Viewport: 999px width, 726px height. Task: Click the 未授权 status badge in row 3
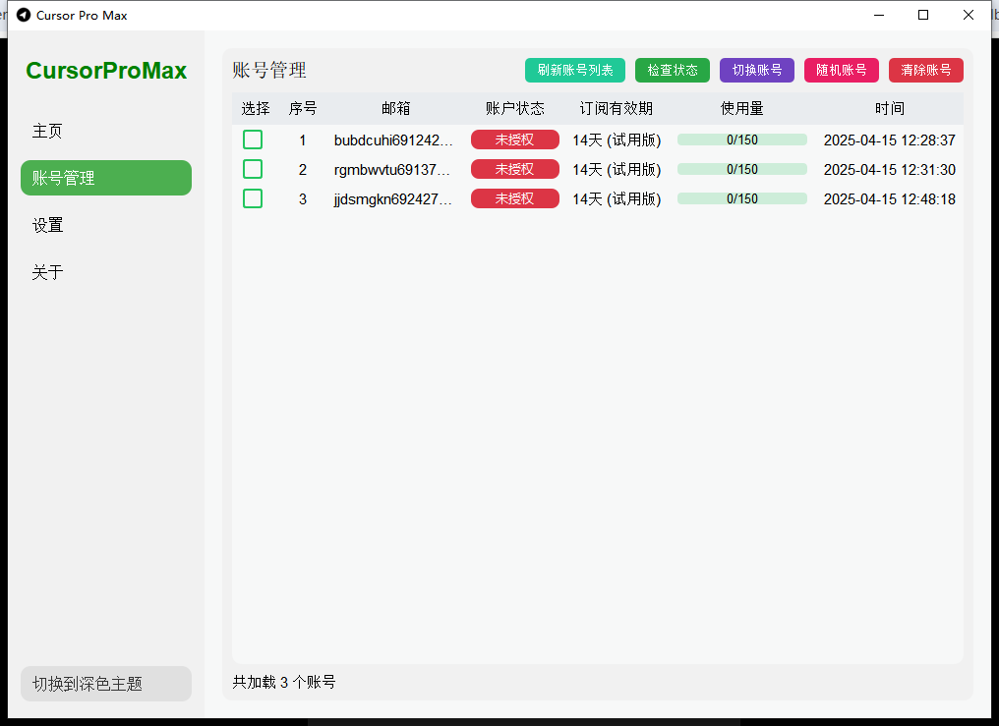click(x=515, y=199)
